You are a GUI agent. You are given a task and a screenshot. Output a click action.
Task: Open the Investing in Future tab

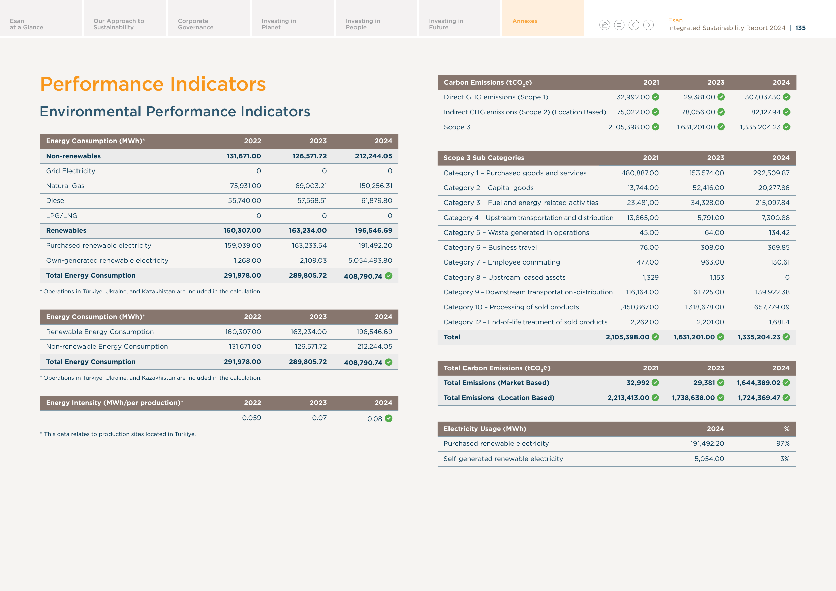(x=460, y=18)
